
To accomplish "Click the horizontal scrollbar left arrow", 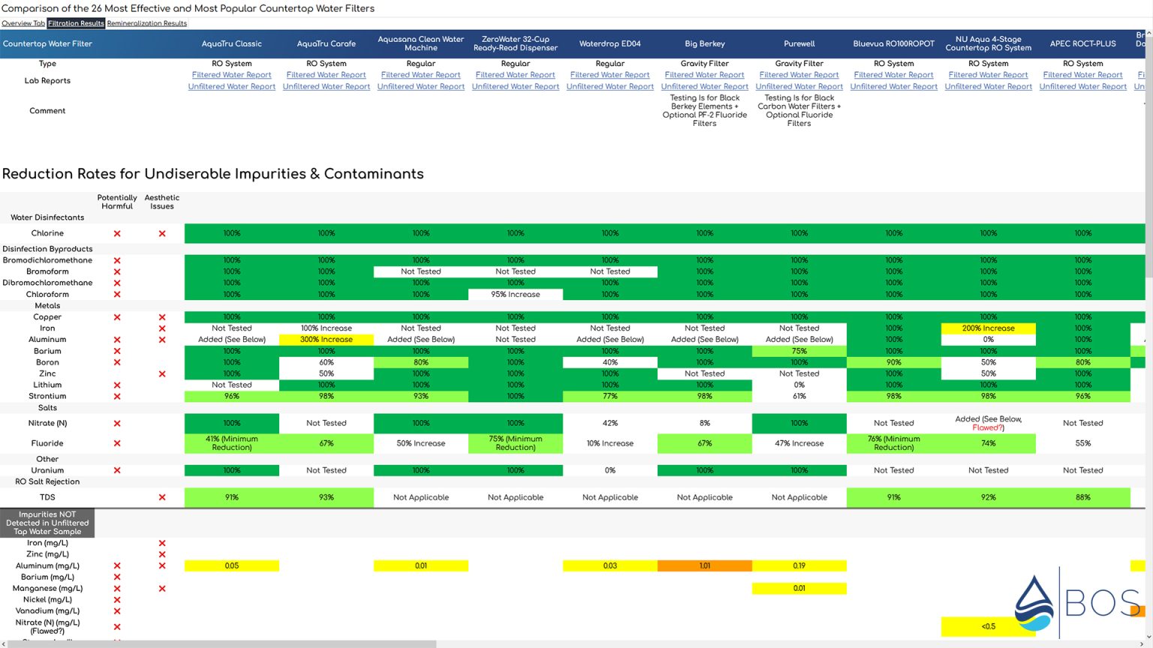I will click(x=4, y=644).
